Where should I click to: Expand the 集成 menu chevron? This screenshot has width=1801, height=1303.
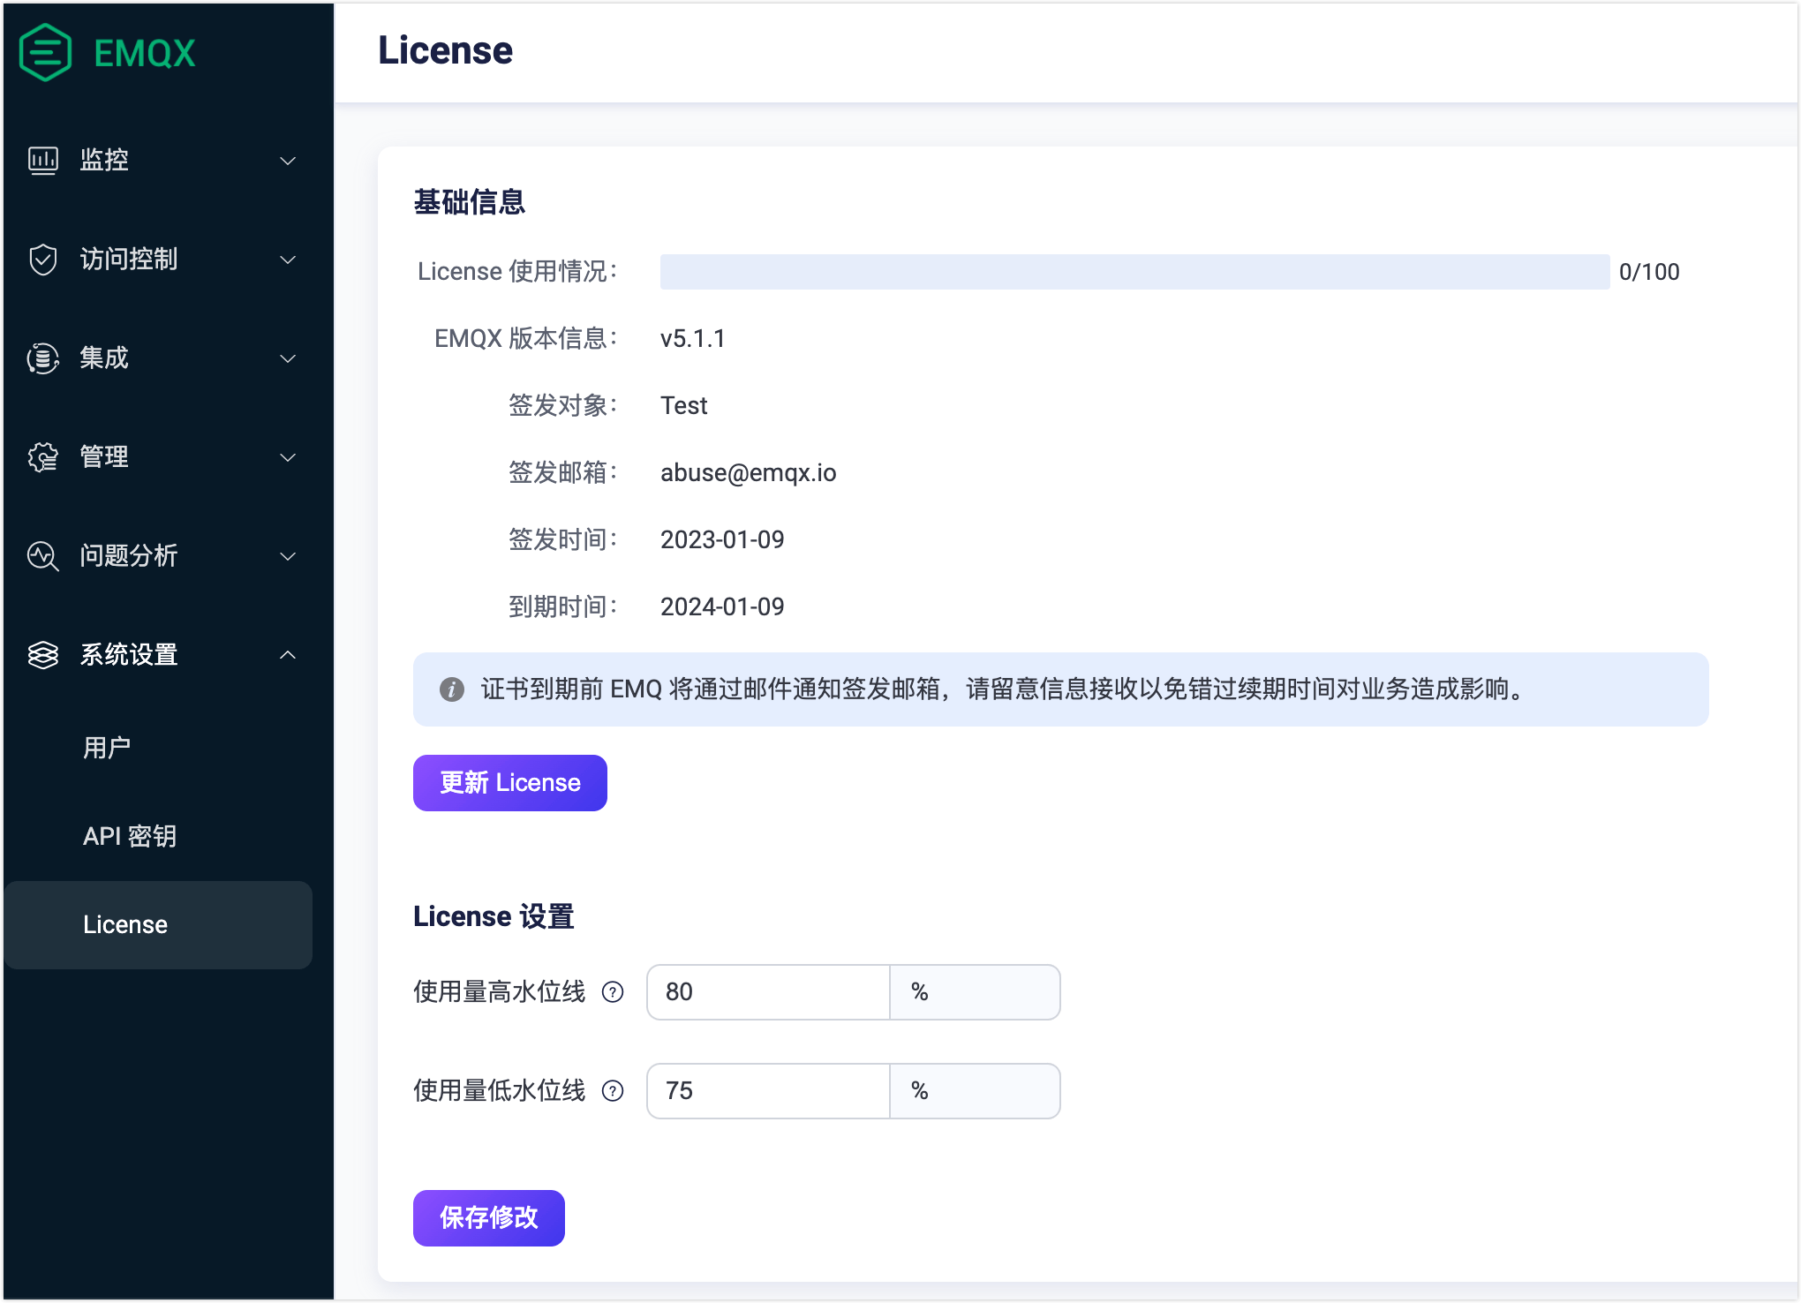(288, 358)
